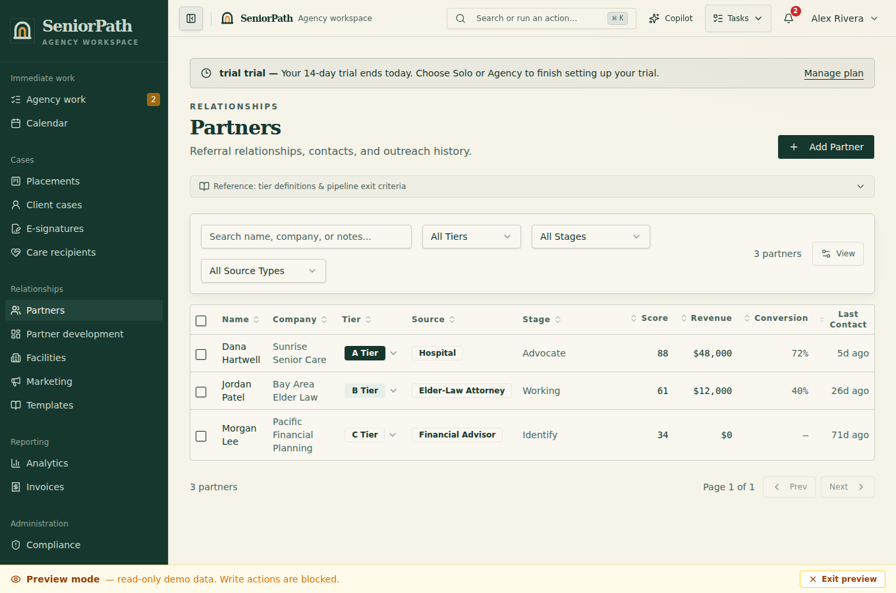
Task: Open the All Stages filter dropdown
Action: pyautogui.click(x=591, y=237)
